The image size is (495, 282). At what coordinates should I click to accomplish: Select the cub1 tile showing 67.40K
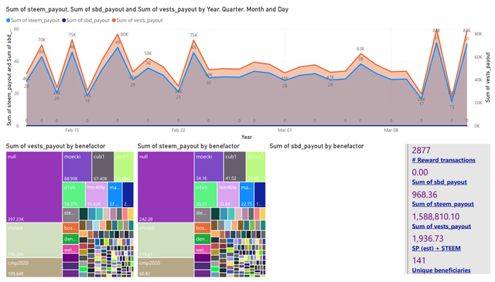[103, 167]
